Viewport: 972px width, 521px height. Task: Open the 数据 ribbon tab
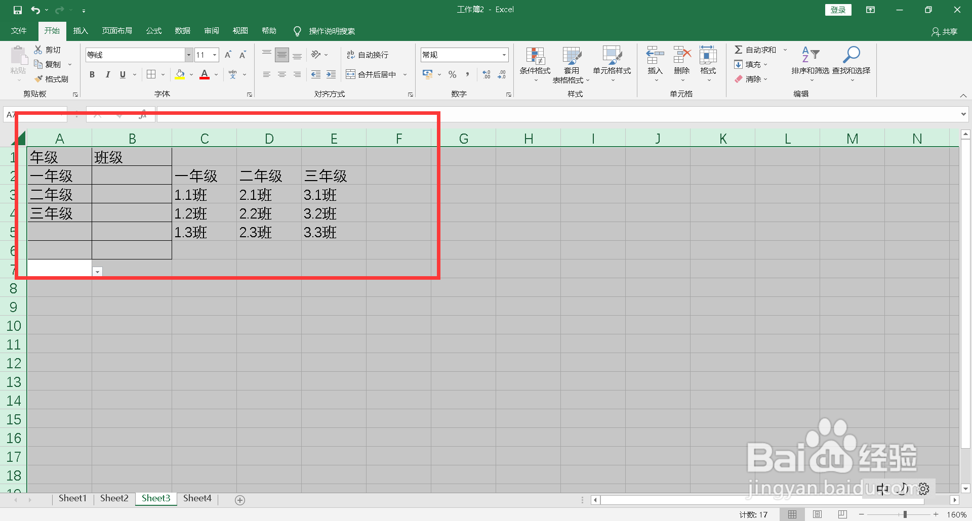(x=182, y=30)
